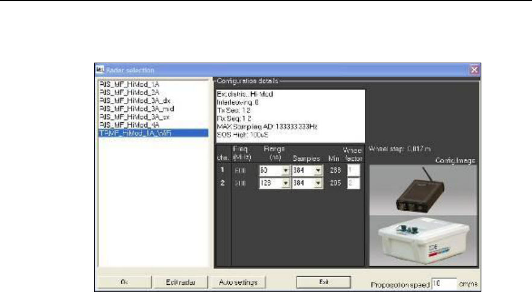Open channel 1 Range dropdown
532x292 pixels.
286,170
